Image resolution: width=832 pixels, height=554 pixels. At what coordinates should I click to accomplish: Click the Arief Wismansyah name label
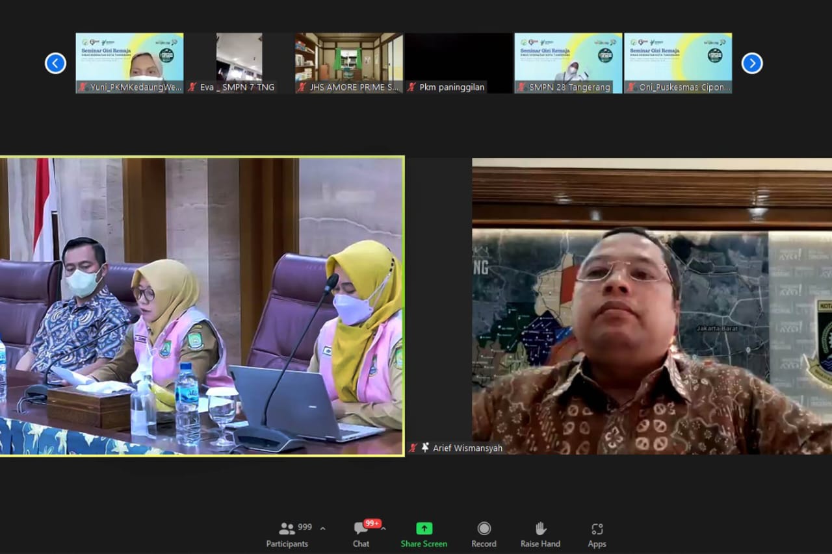tap(467, 448)
